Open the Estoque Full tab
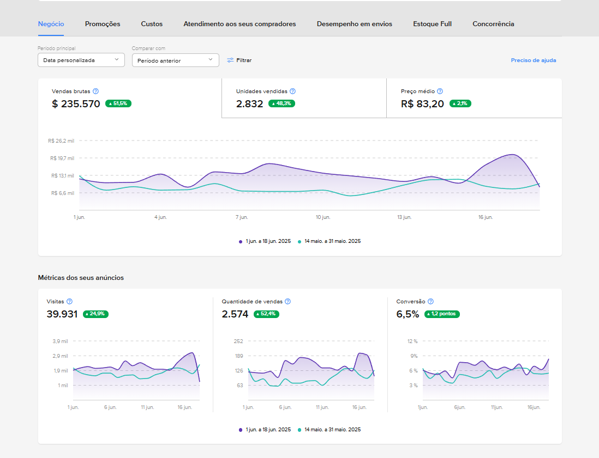The image size is (599, 458). point(432,24)
